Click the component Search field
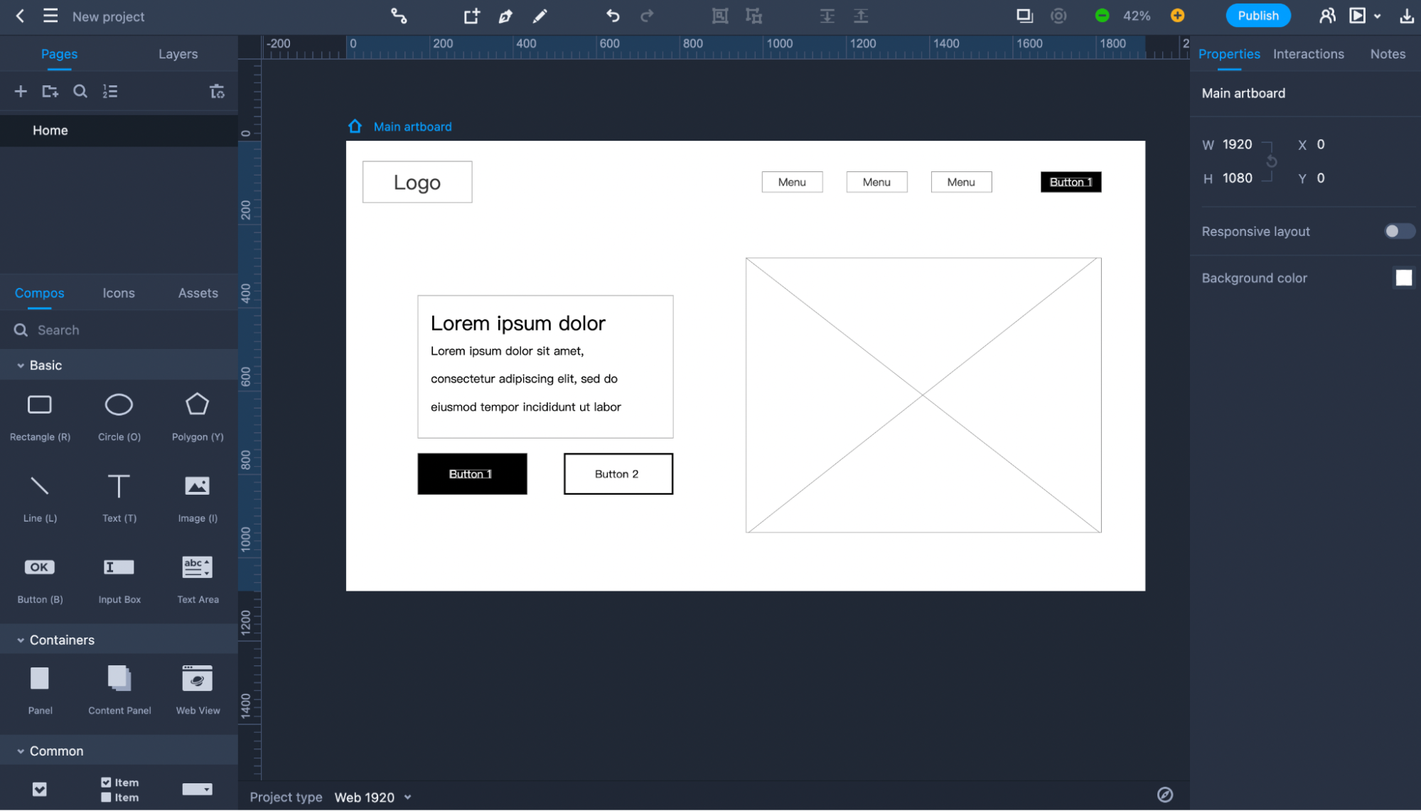This screenshot has height=811, width=1421. [119, 330]
